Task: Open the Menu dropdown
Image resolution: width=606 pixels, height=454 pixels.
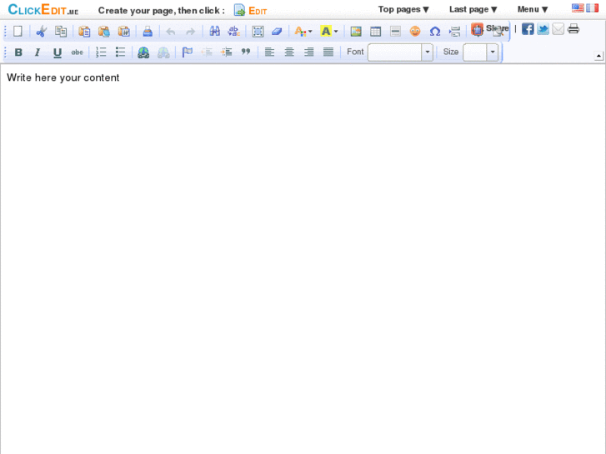Action: coord(533,9)
